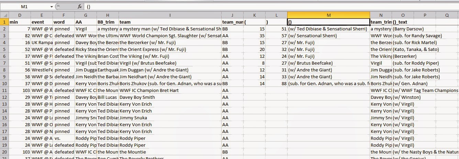Select cell '(w/ Ted Dibiase & Sensational Sherri)'

click(328, 29)
